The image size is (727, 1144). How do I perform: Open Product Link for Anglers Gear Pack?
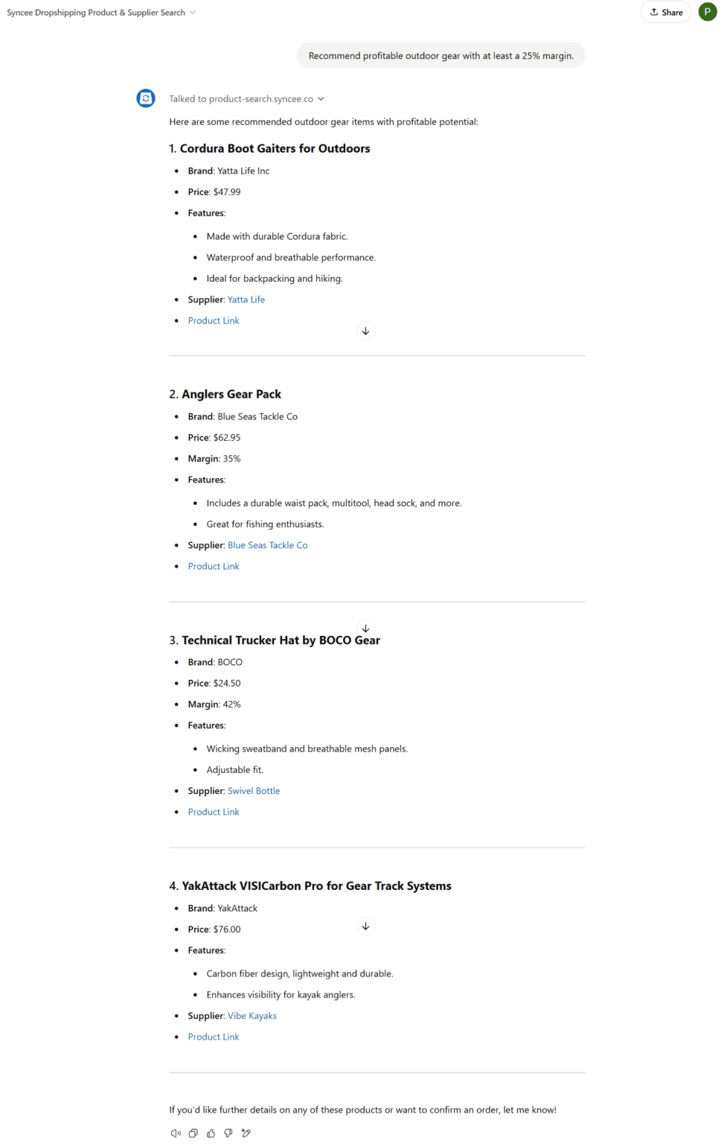(x=214, y=566)
